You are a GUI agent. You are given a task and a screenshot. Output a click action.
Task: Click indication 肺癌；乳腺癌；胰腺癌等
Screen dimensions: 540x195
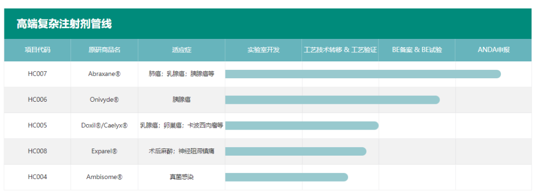[181, 74]
